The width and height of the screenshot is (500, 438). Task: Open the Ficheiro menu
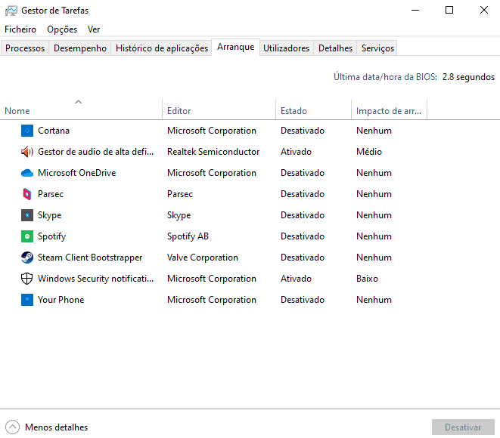click(20, 29)
